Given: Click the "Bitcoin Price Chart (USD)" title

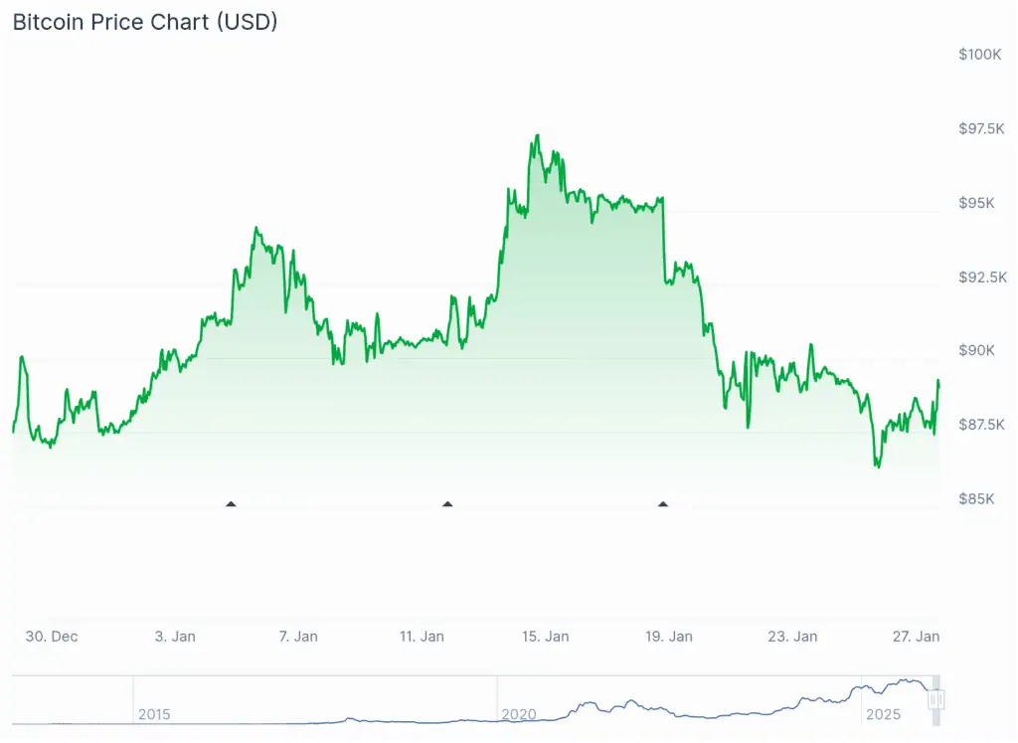Looking at the screenshot, I should point(145,22).
